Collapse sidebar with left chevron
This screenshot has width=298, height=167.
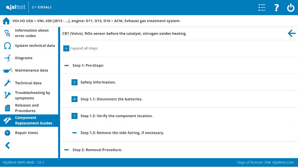[x=7, y=145]
